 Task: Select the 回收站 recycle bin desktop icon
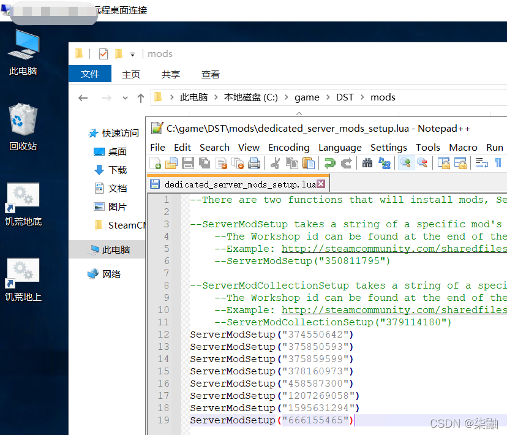(23, 127)
